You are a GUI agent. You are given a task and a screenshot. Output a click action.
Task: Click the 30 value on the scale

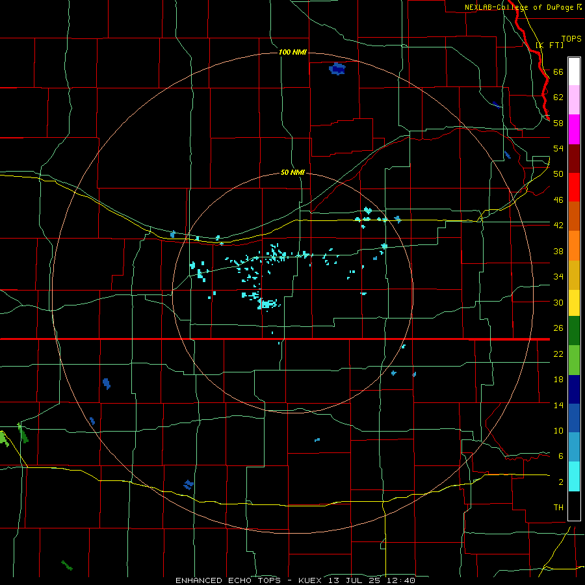558,302
